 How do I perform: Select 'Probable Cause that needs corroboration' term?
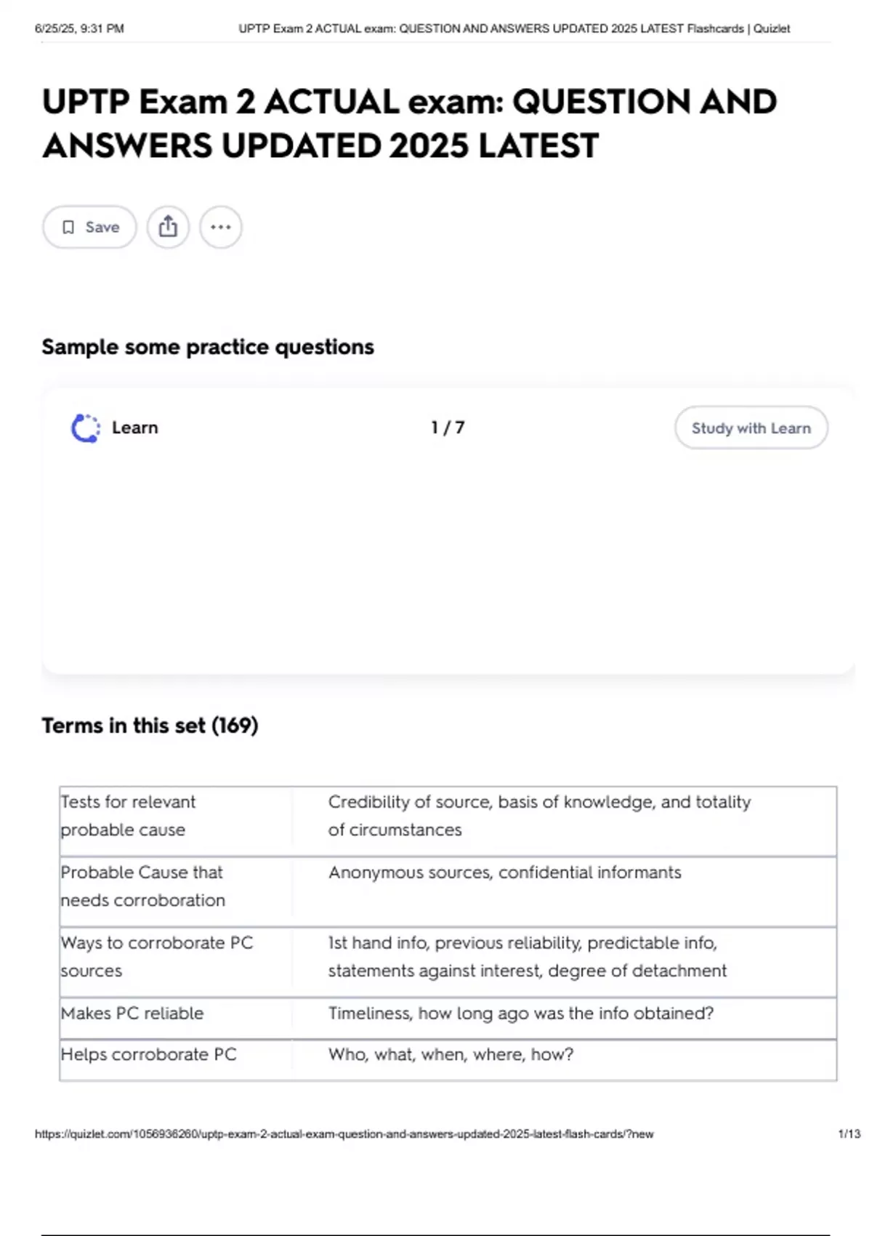click(x=142, y=886)
